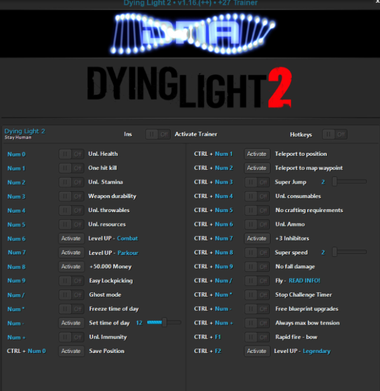Turn on No crafting requirements
This screenshot has height=391, width=380.
pos(257,210)
